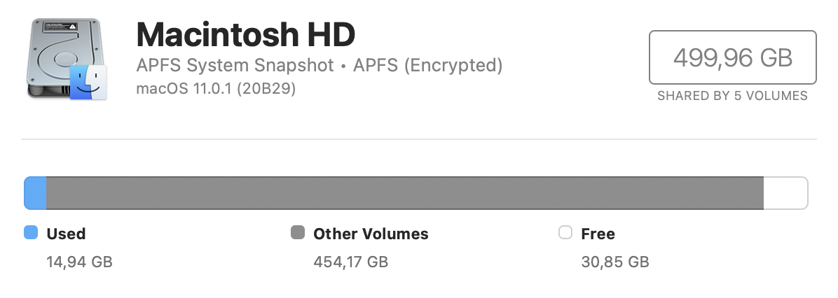The width and height of the screenshot is (838, 298).
Task: Click the blue Used legend square
Action: coord(31,233)
